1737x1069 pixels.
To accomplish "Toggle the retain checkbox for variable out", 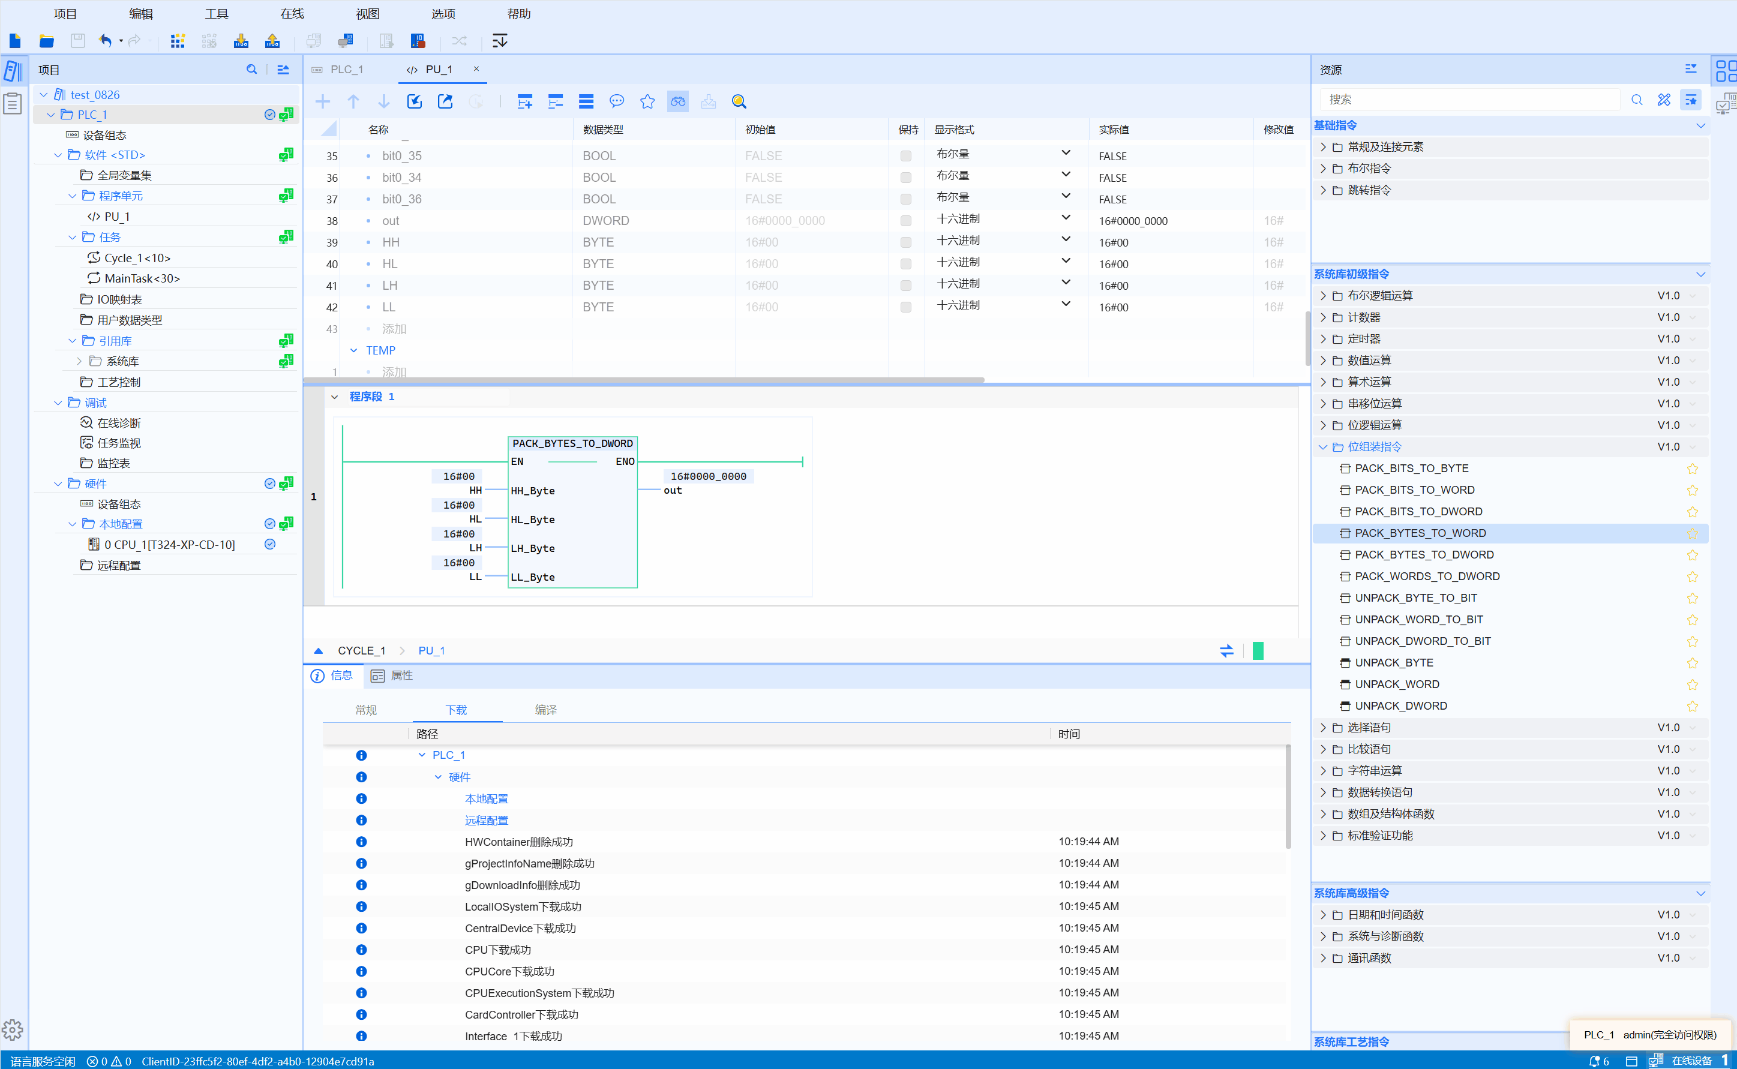I will [905, 221].
